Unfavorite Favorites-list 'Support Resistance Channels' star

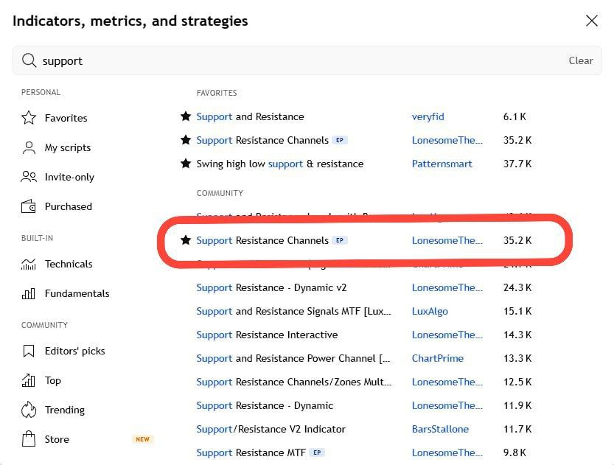click(186, 140)
